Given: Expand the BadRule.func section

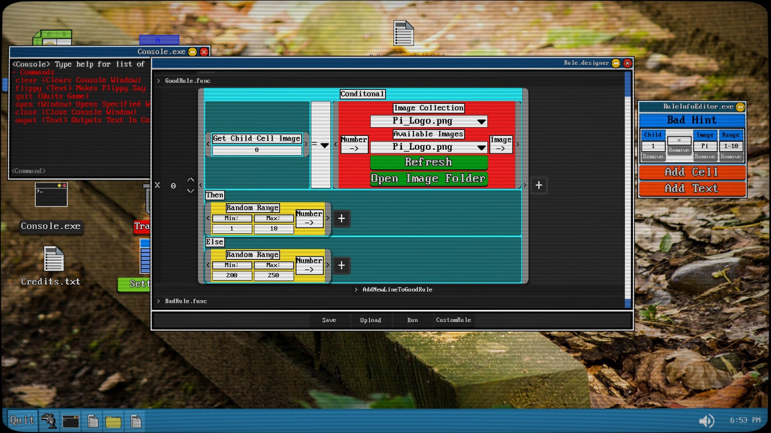Looking at the screenshot, I should click(x=159, y=301).
